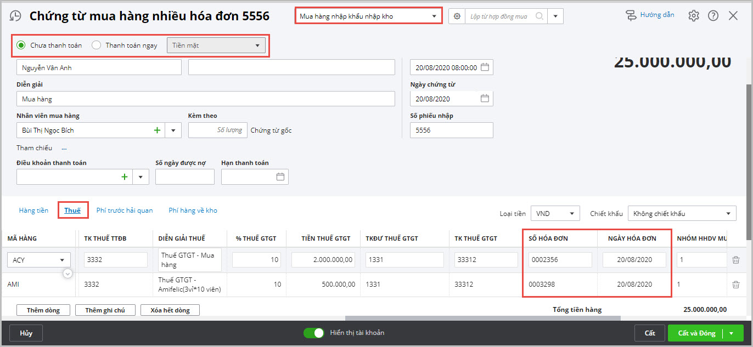Open the Loại tiền VND dropdown
Screen dimensions: 753x347
click(x=555, y=213)
